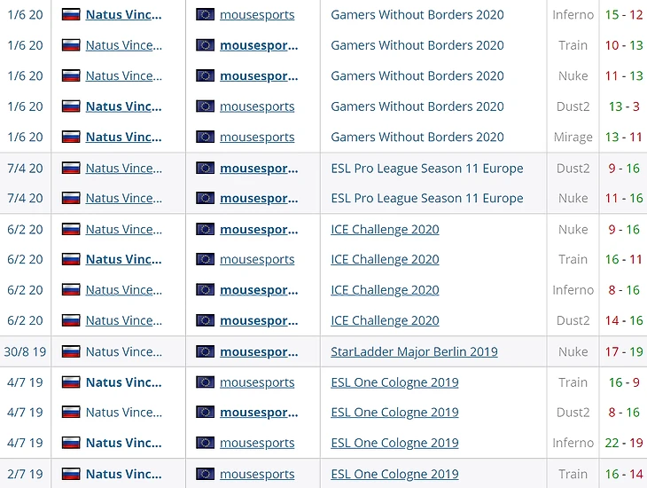Open Natus Vincere link in the Mirage row
Image resolution: width=647 pixels, height=488 pixels.
(123, 137)
